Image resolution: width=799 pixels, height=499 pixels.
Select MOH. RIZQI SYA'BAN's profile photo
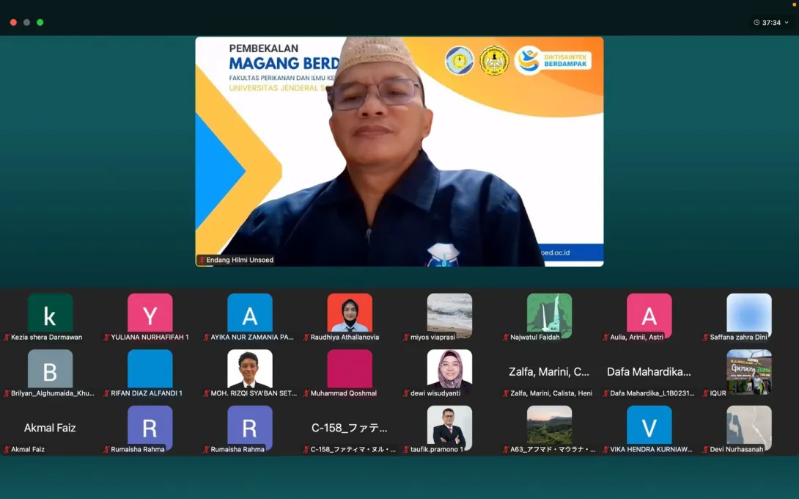[249, 368]
